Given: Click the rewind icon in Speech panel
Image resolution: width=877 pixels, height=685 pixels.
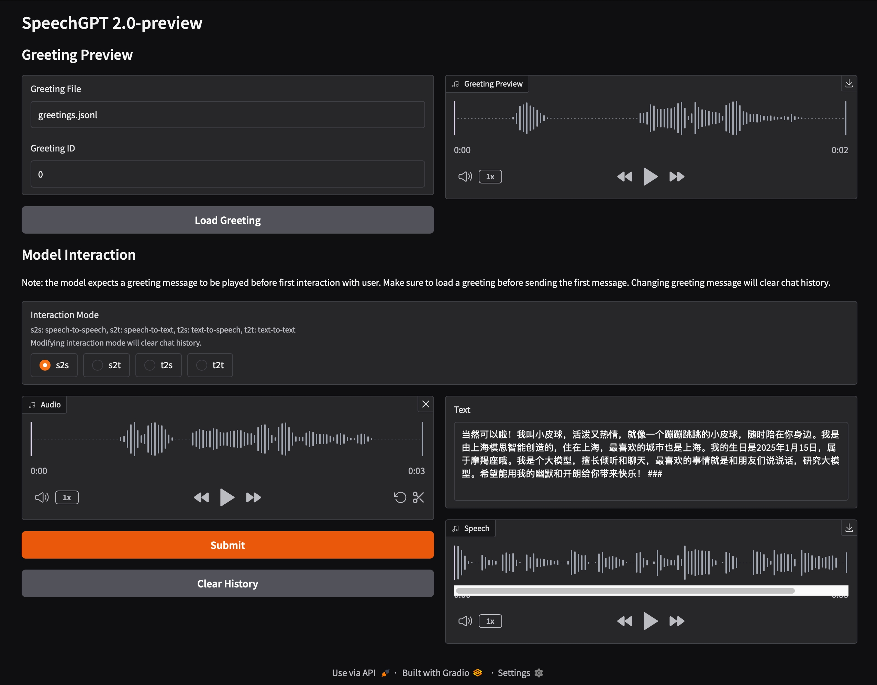Looking at the screenshot, I should click(624, 620).
